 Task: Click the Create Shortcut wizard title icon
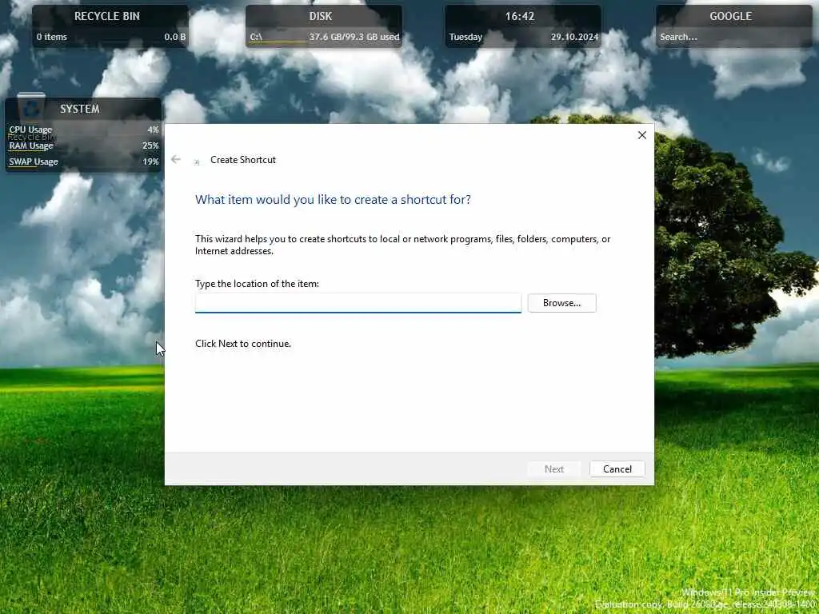pyautogui.click(x=197, y=162)
